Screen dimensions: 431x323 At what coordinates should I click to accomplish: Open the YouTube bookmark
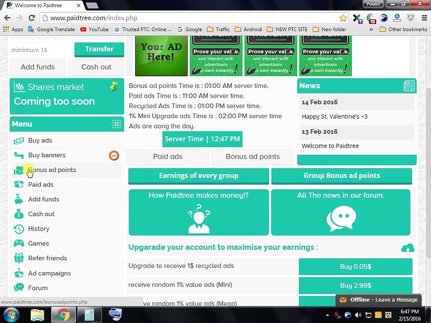coord(94,30)
